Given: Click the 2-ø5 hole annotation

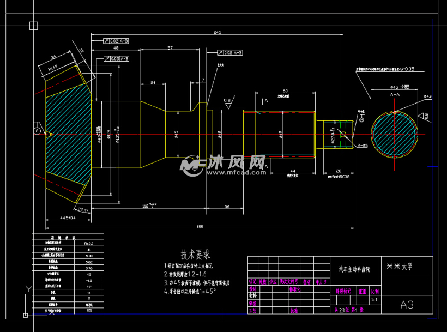Looking at the screenshot, I should click(363, 146).
